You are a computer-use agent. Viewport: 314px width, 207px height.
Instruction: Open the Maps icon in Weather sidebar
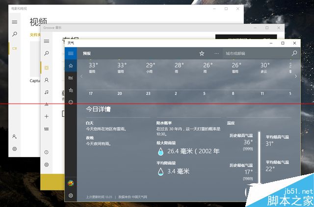[x=71, y=78]
